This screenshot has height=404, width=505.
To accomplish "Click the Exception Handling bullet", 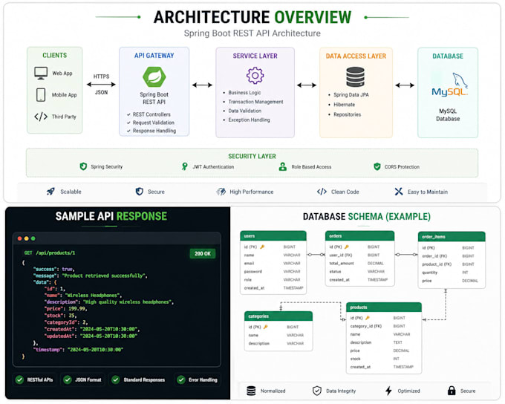I will pos(247,120).
